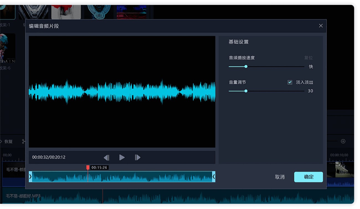This screenshot has width=360, height=209.
Task: Click the 音频播放速度 slider handle
Action: (246, 67)
